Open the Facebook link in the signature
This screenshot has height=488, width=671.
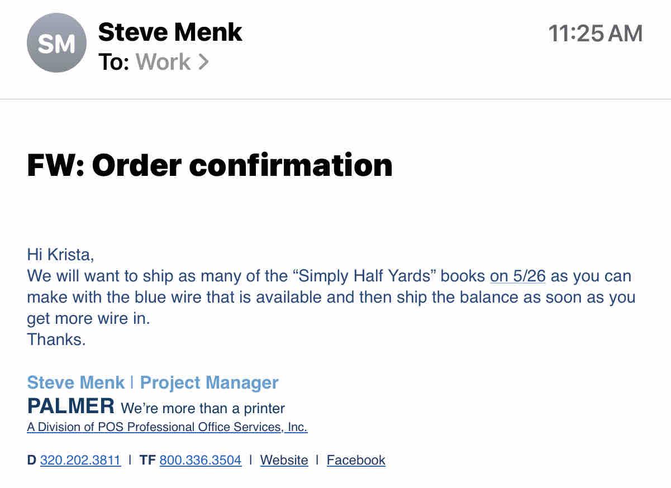click(356, 460)
